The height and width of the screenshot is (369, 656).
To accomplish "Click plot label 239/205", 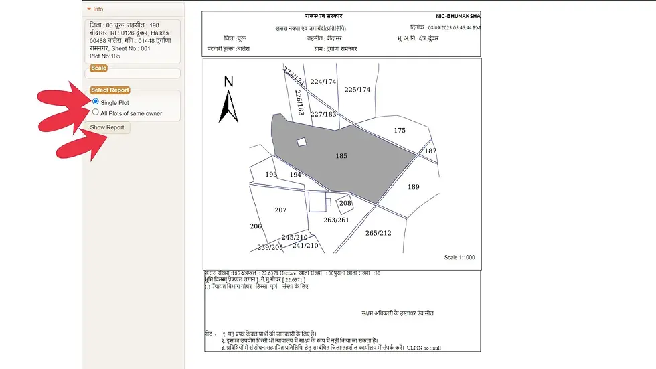I will pos(270,247).
